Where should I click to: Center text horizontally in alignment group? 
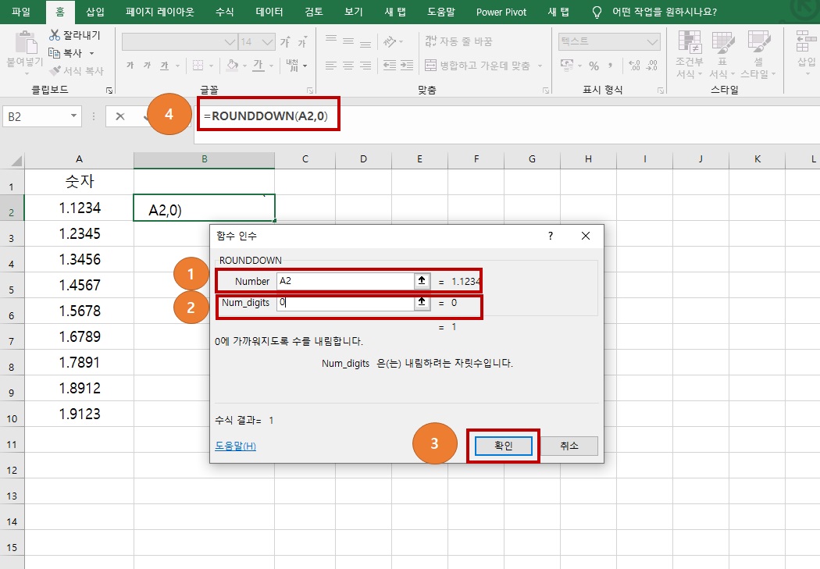(348, 66)
